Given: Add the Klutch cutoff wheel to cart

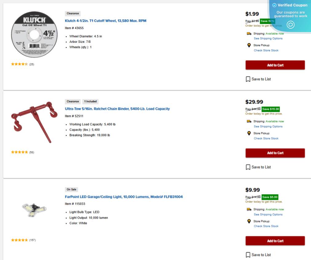Looking at the screenshot, I should pyautogui.click(x=275, y=65).
